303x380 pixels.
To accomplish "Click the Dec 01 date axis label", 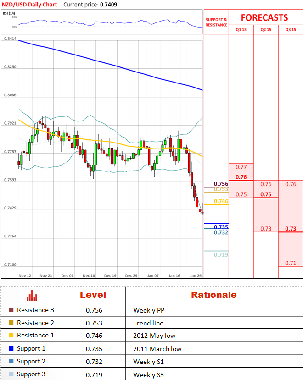I will 67,276.
